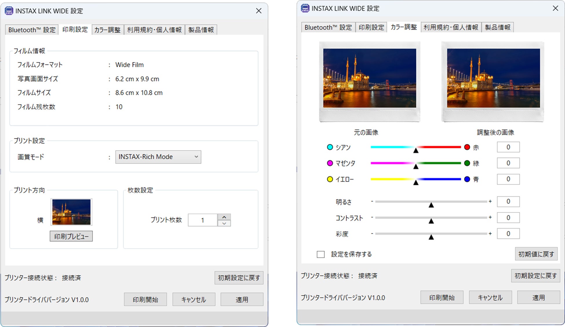565x327 pixels.
Task: Click the INSTAX app icon in right window title
Action: 305,8
